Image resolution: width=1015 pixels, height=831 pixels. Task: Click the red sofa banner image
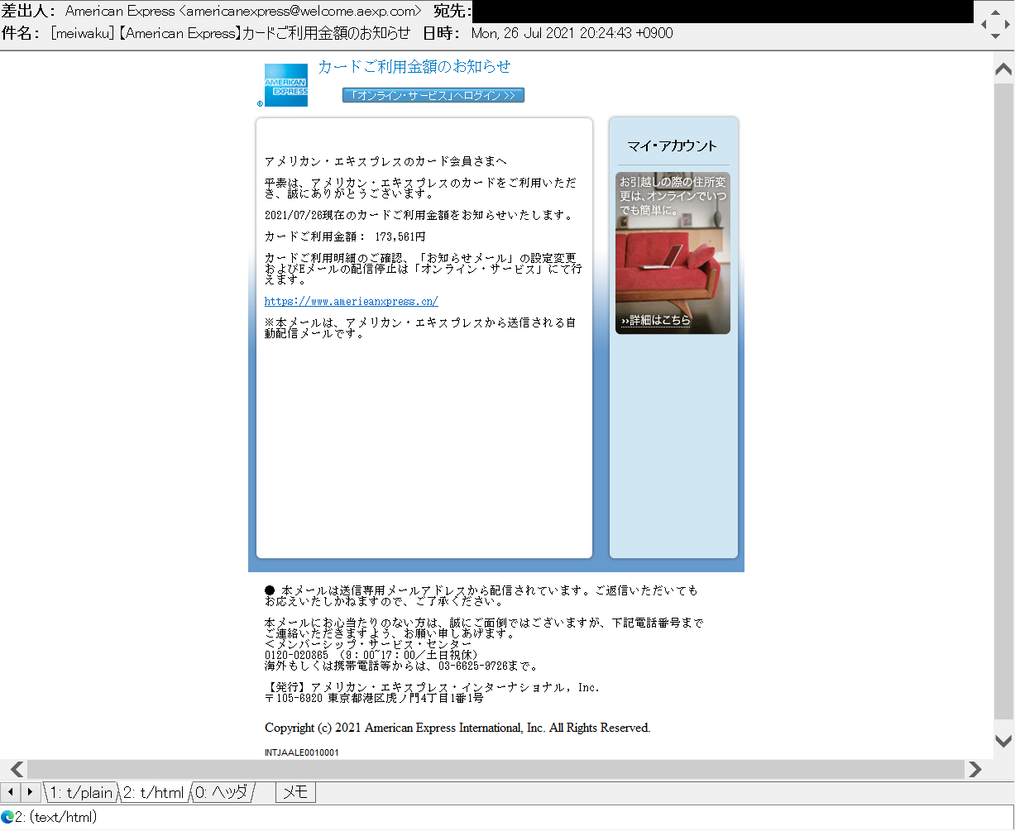pos(673,253)
